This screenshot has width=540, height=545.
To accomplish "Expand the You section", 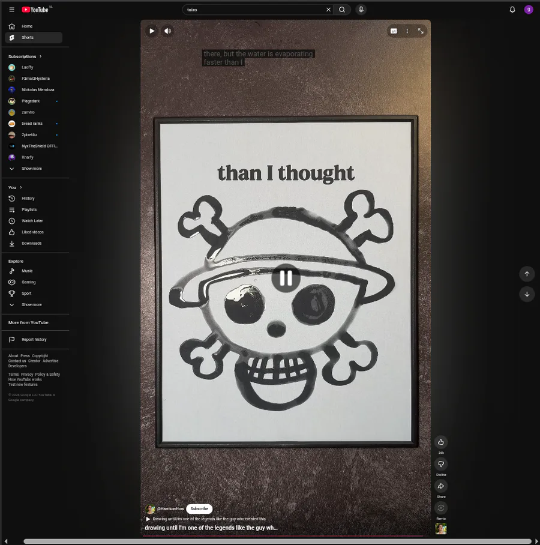I will [x=15, y=187].
